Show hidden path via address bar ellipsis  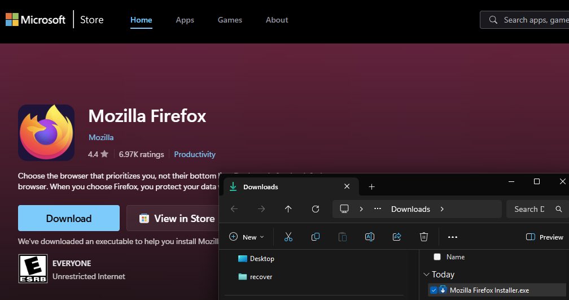coord(378,209)
